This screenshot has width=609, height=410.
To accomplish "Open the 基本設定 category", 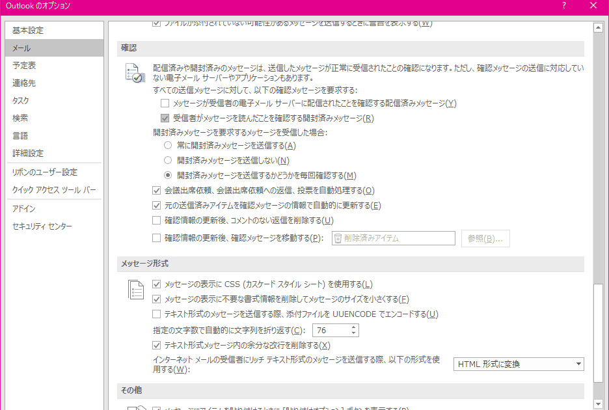I will (55, 31).
